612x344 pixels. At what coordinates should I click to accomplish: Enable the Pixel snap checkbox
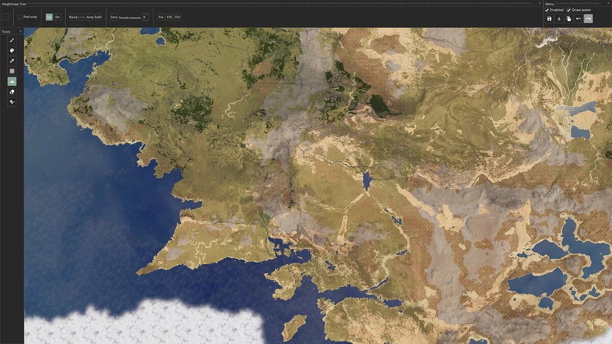(x=20, y=17)
